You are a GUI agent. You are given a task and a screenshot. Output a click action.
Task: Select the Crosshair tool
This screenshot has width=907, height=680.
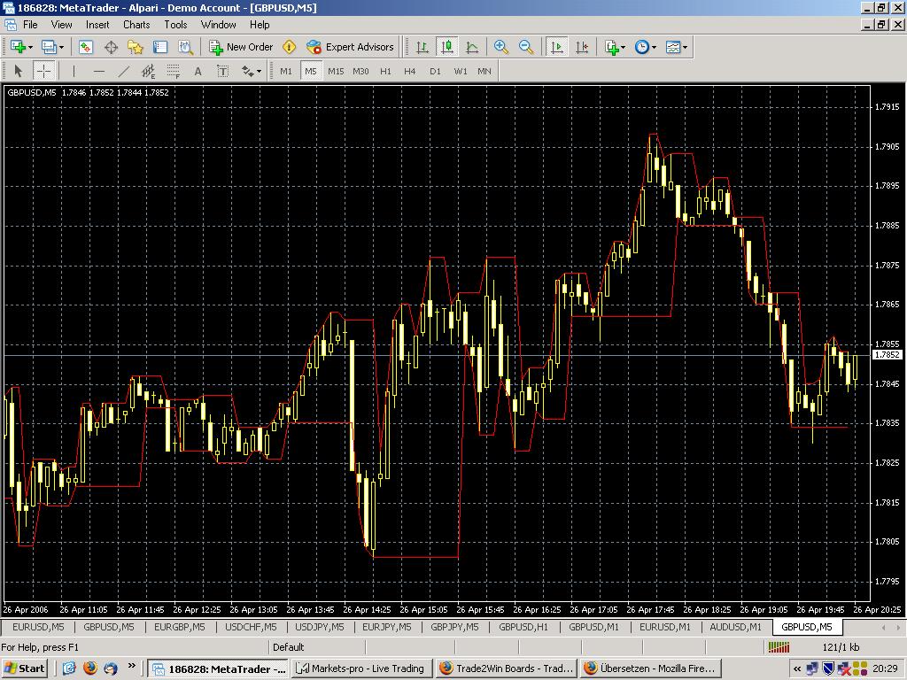pos(43,71)
